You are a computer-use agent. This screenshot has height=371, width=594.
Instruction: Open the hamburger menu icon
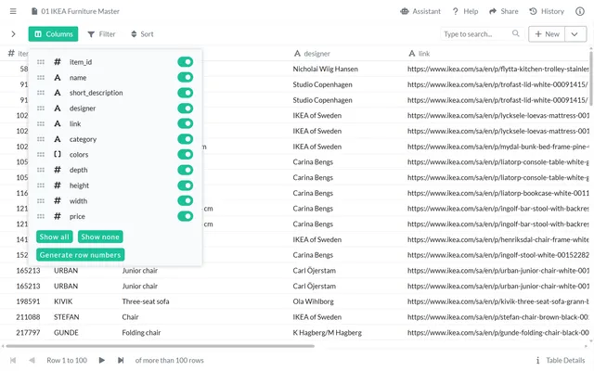pyautogui.click(x=11, y=11)
